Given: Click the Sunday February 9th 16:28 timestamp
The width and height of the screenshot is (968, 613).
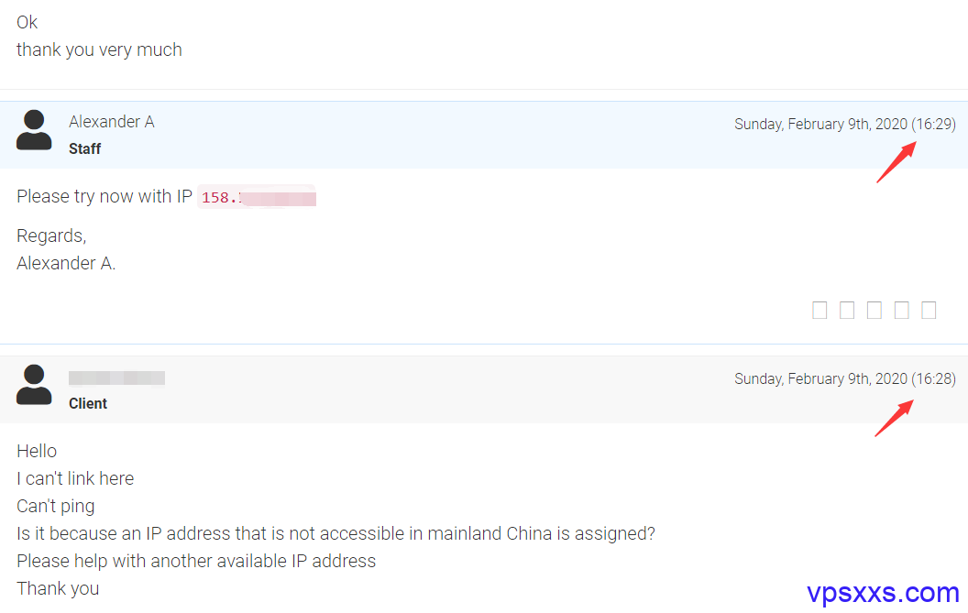Looking at the screenshot, I should (x=845, y=378).
